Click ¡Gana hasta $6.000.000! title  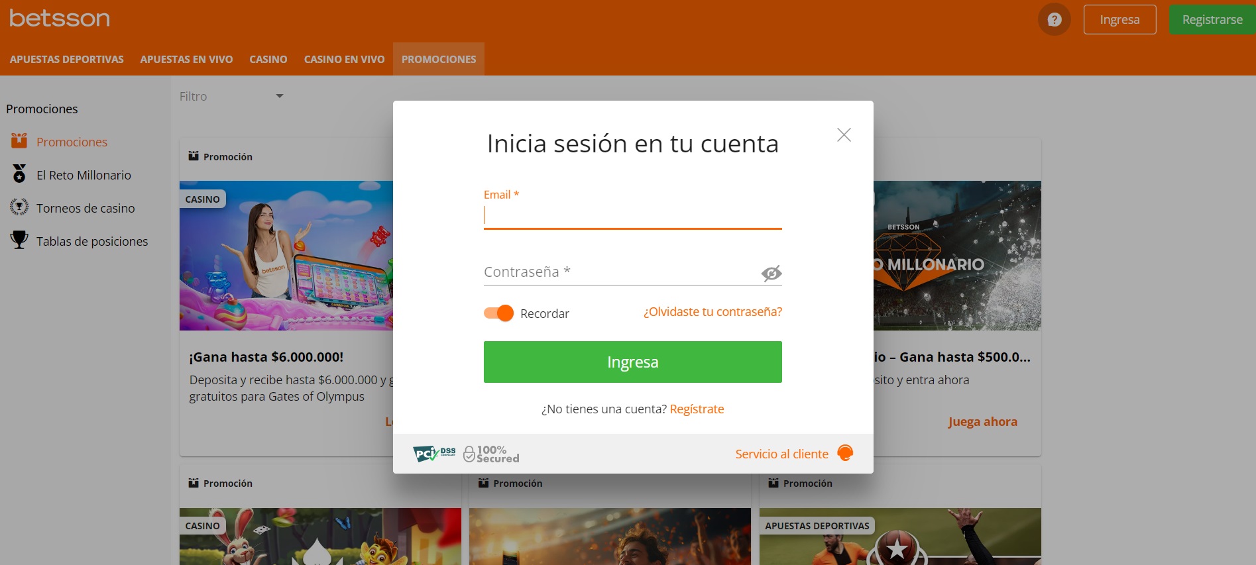(266, 357)
